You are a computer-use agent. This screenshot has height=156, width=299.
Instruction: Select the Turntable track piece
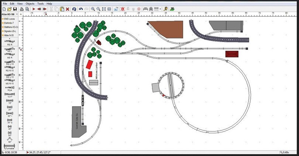point(10,146)
